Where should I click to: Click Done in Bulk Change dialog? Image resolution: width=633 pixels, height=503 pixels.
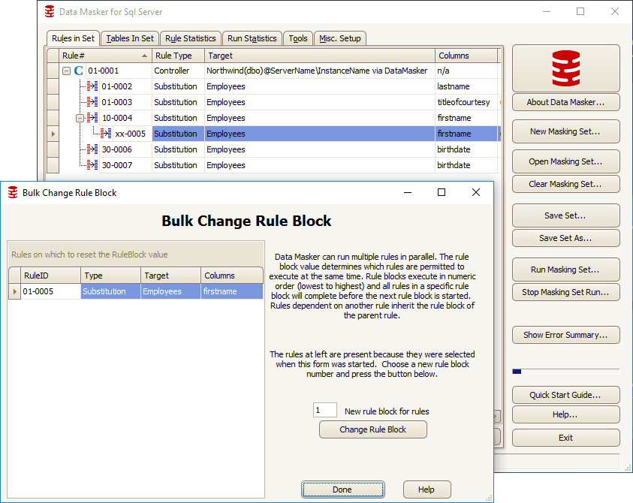click(342, 489)
